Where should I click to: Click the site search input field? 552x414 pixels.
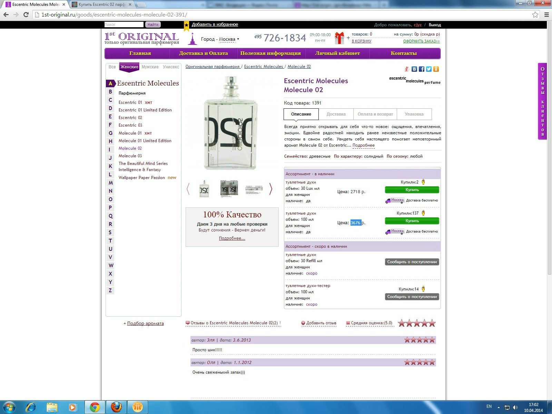124,24
